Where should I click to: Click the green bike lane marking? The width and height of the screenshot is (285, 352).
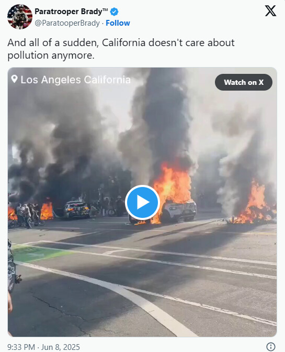[38, 253]
